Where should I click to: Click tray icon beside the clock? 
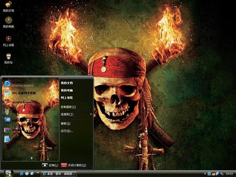[222, 174]
